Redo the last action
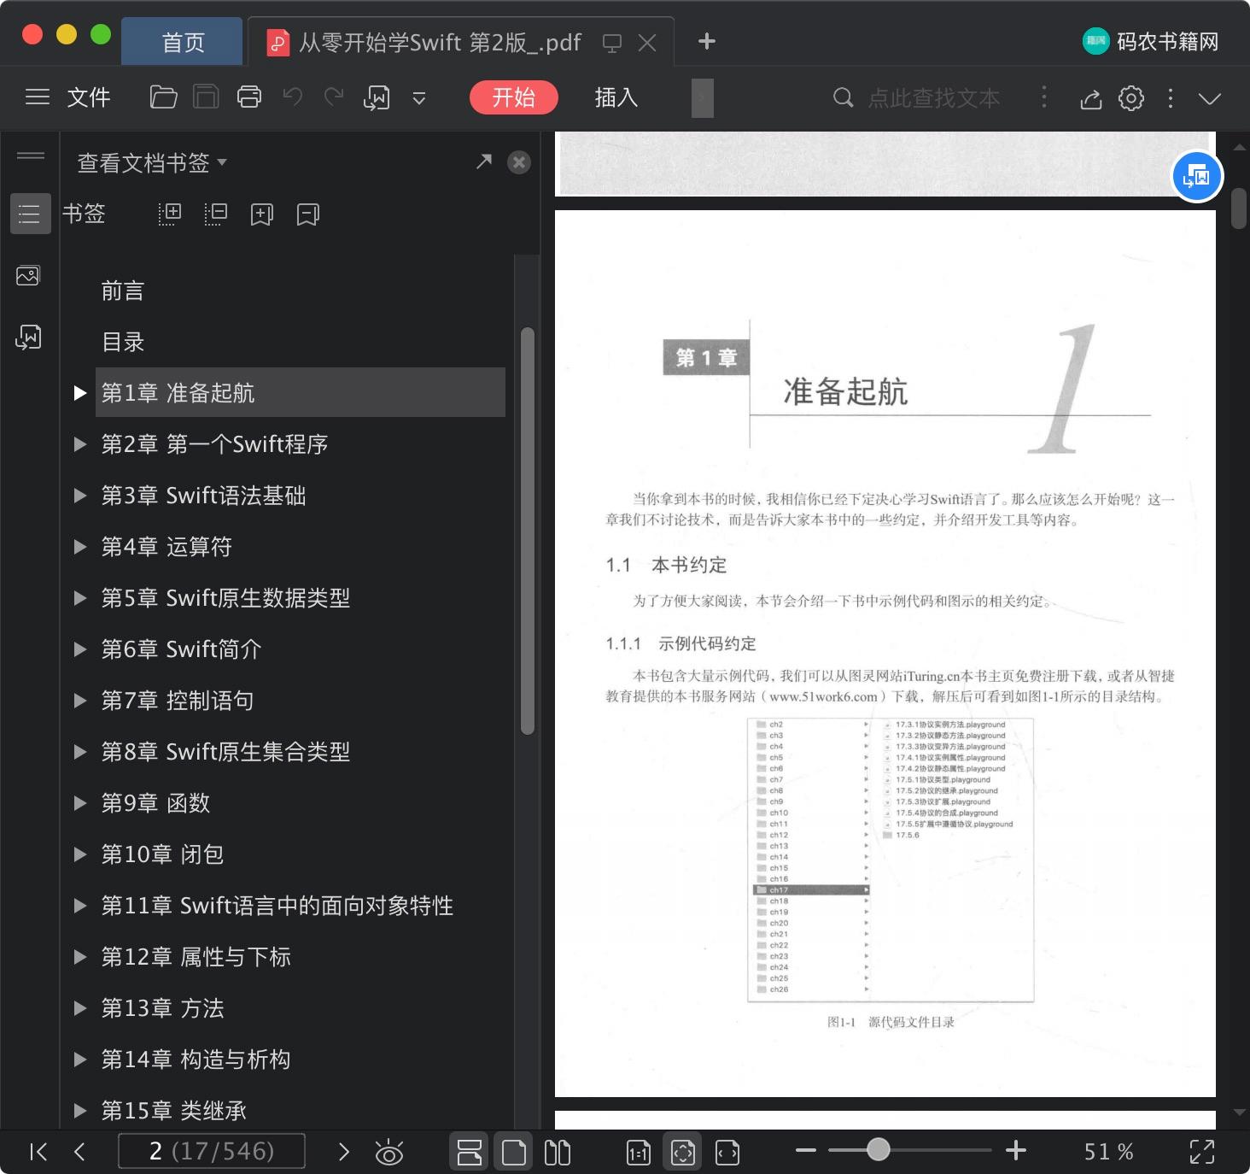 (334, 97)
